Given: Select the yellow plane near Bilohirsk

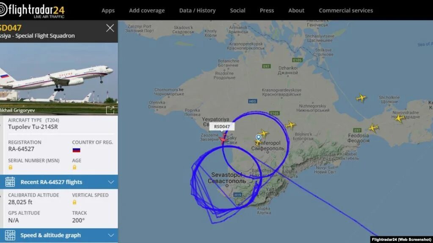Looking at the screenshot, I should 290,125.
